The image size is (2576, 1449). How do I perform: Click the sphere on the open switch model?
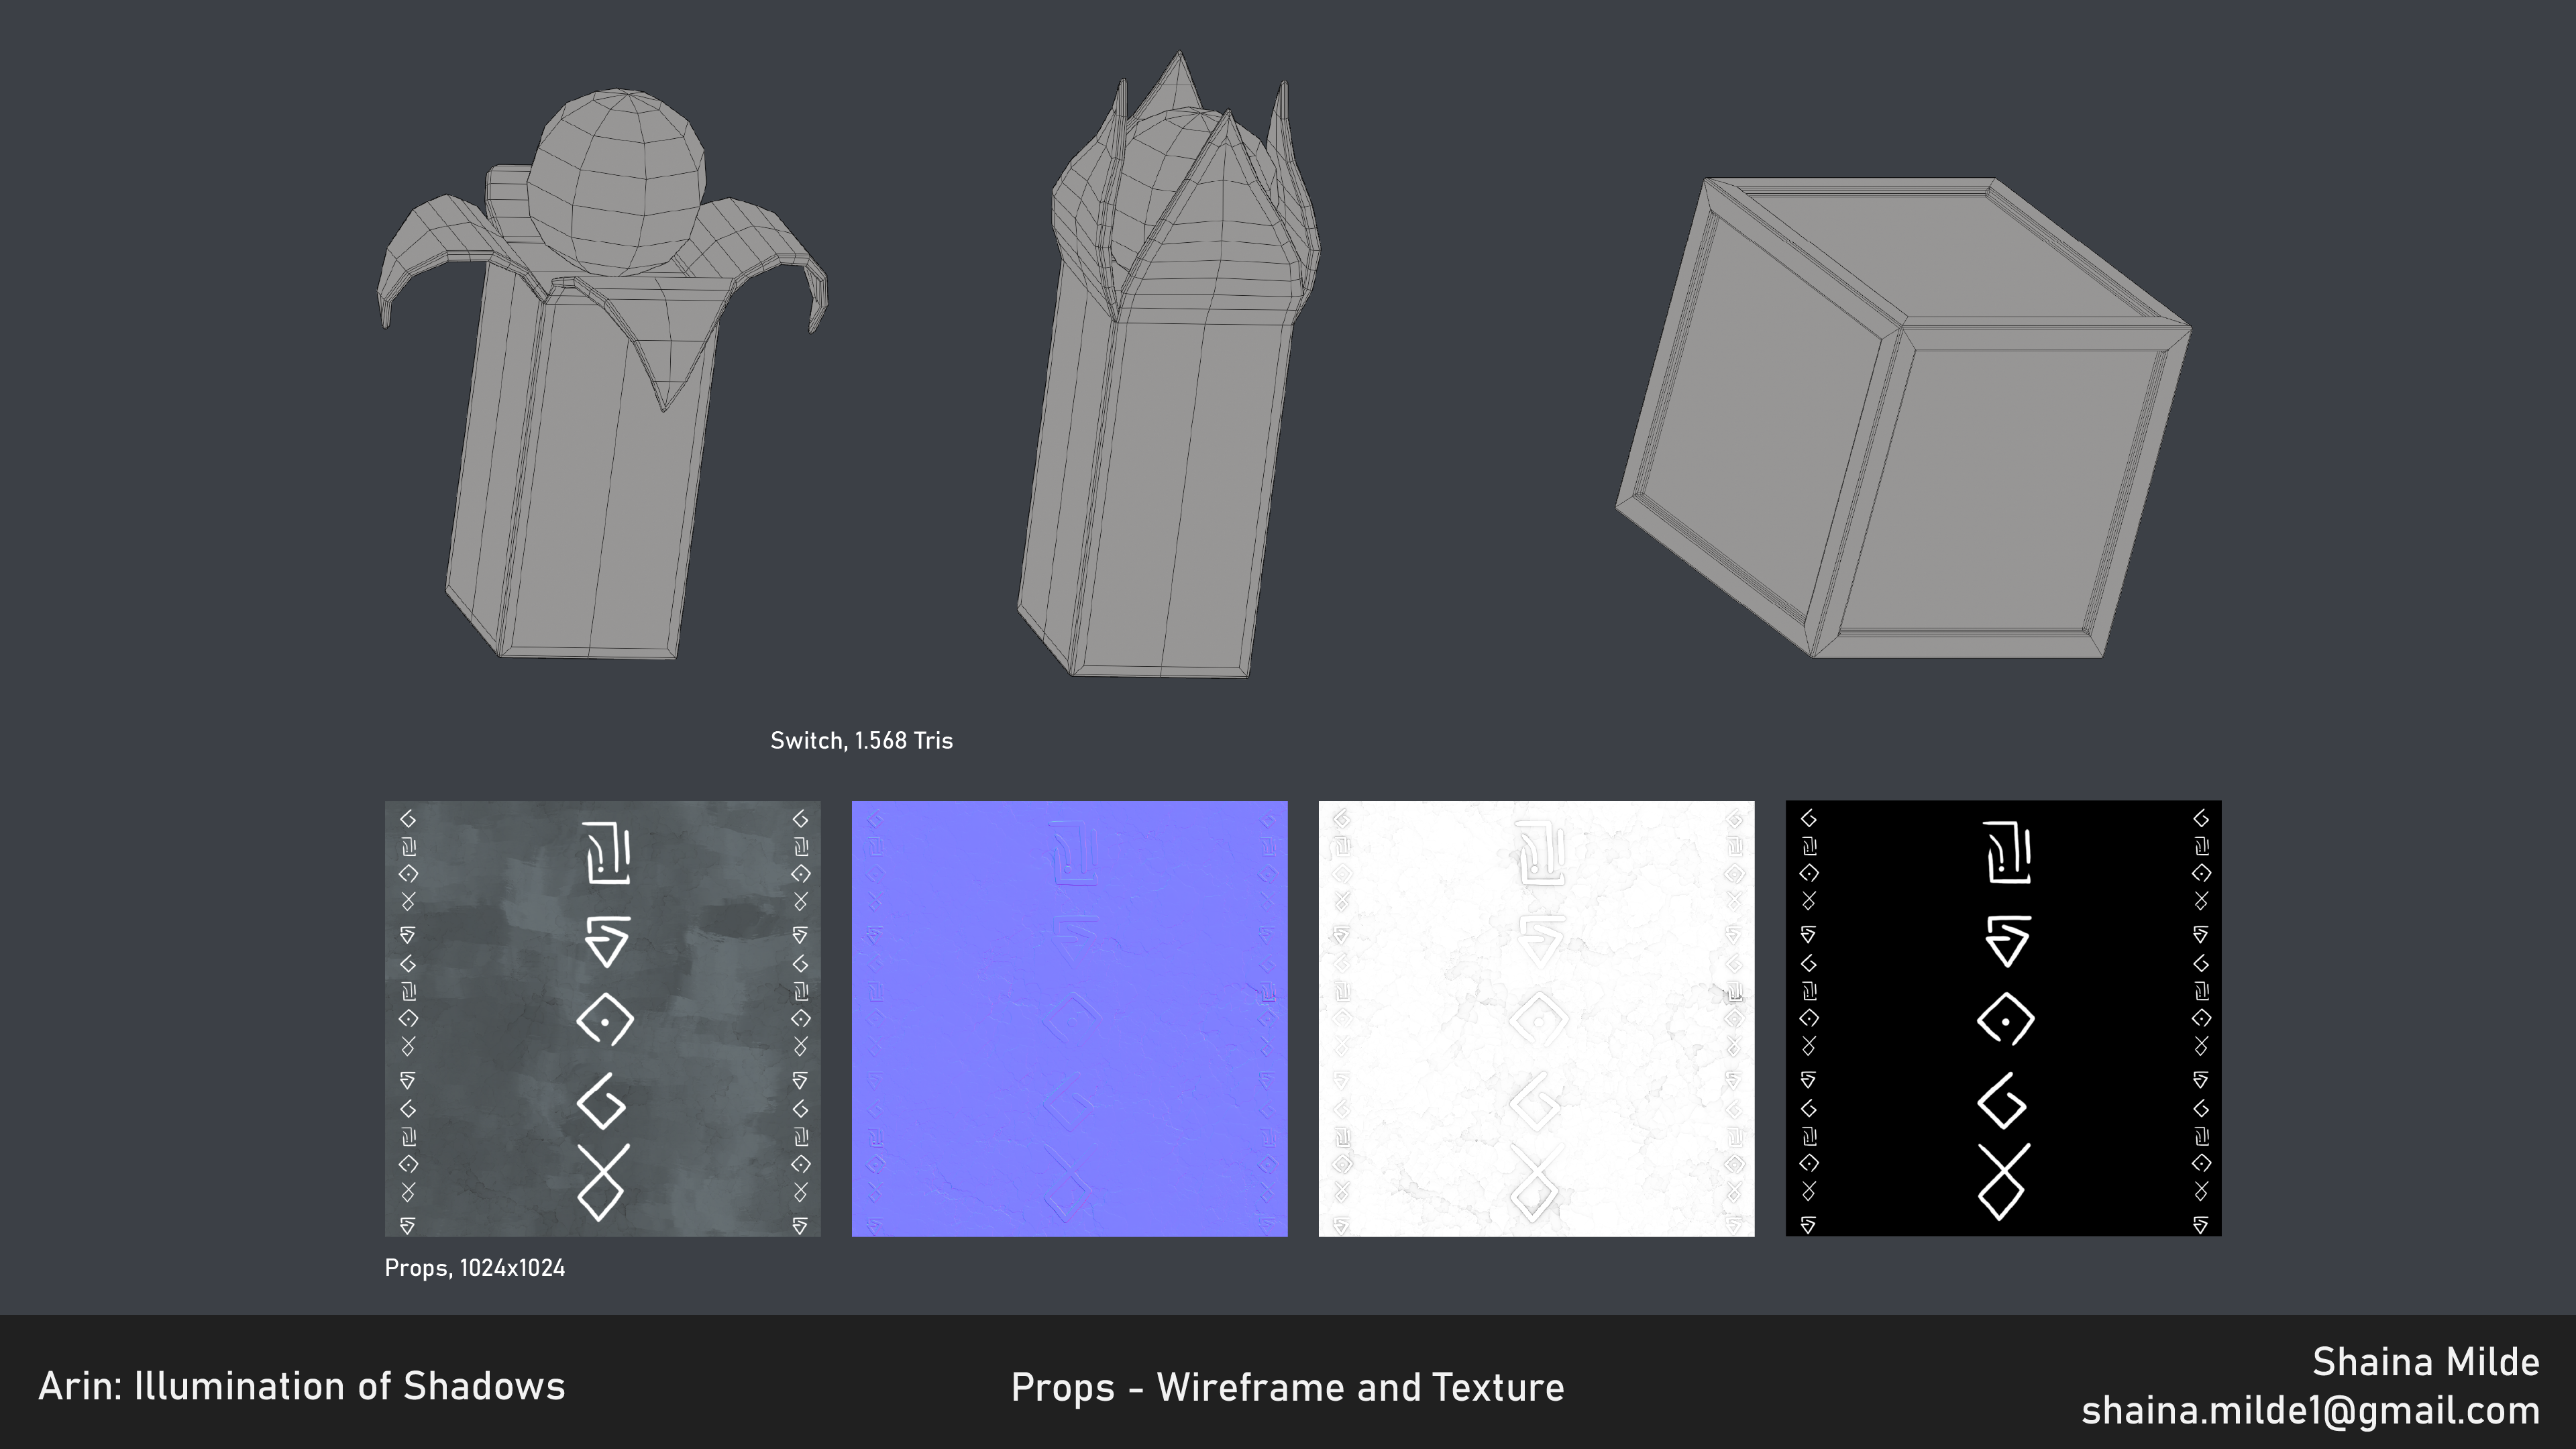click(x=616, y=182)
